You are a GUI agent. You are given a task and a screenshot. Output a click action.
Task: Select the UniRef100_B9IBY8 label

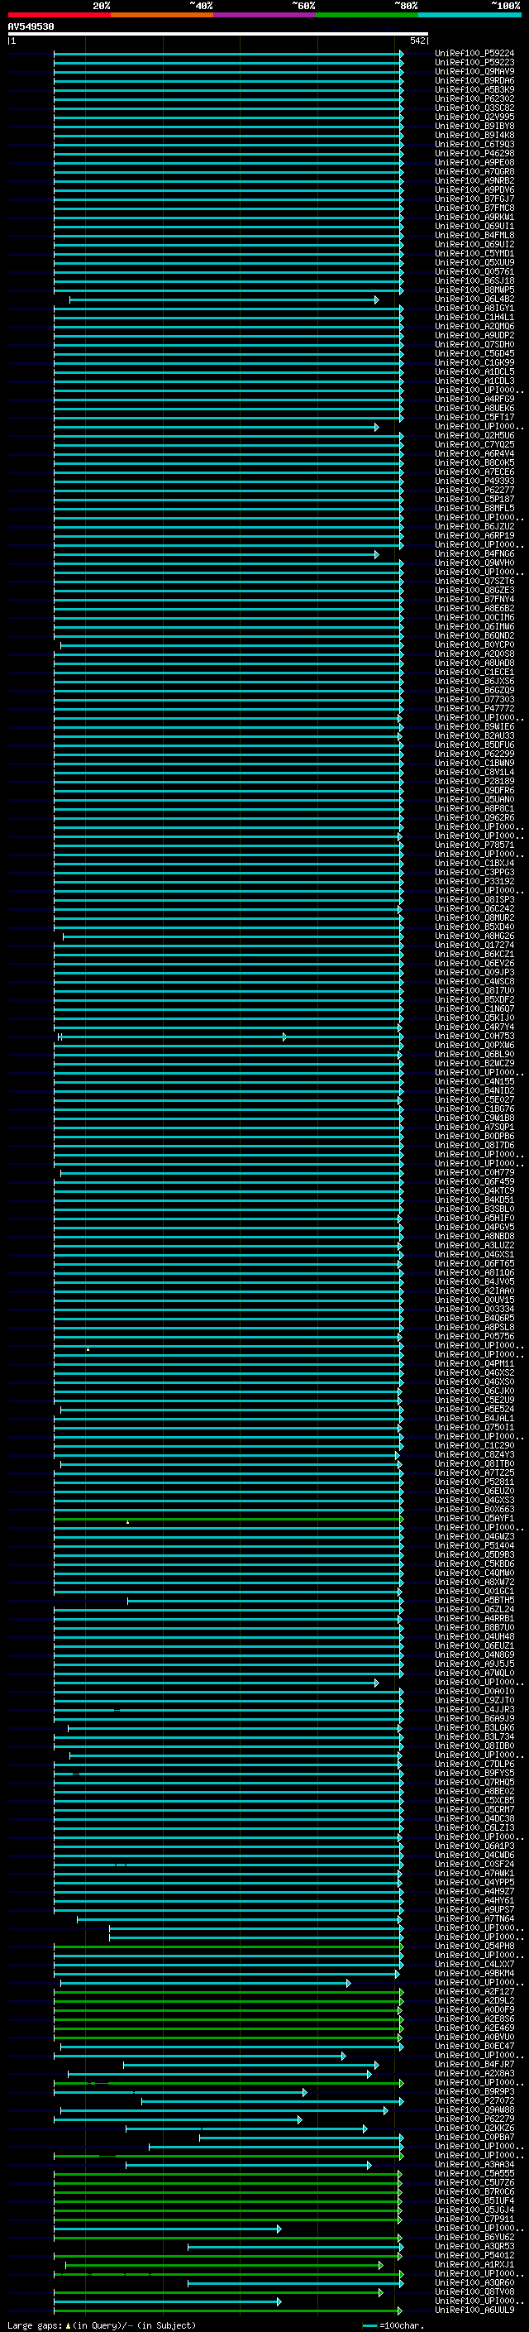pyautogui.click(x=474, y=126)
